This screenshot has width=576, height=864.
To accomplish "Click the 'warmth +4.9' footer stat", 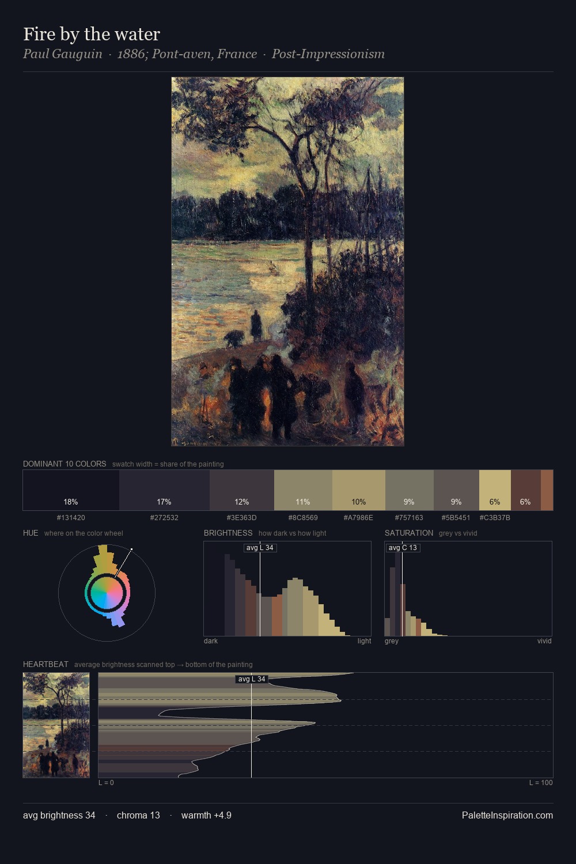I will (206, 815).
